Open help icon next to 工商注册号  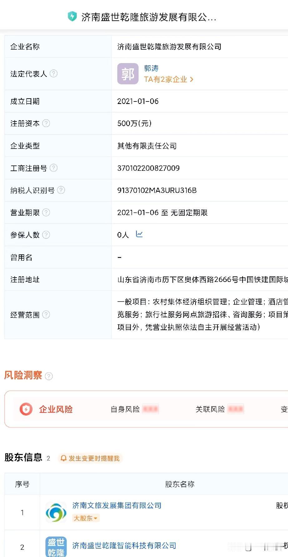point(54,168)
